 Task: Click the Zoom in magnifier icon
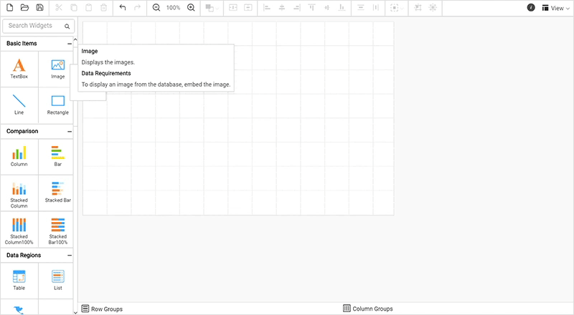click(x=191, y=7)
